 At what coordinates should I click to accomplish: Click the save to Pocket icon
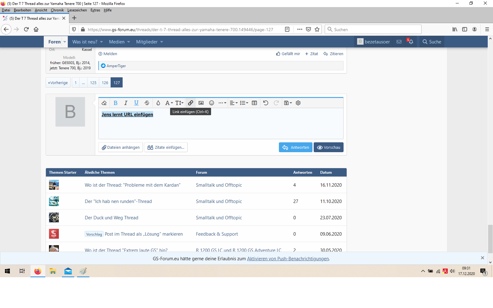click(x=308, y=29)
